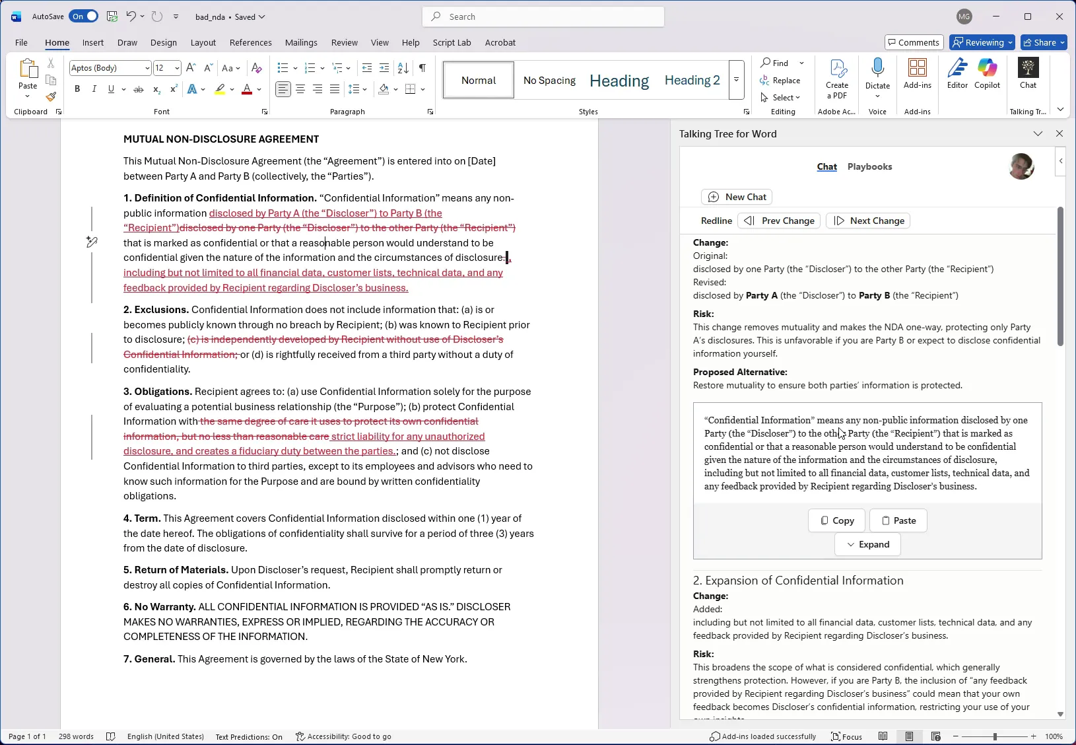Click the Undo arrow in title bar

click(131, 17)
